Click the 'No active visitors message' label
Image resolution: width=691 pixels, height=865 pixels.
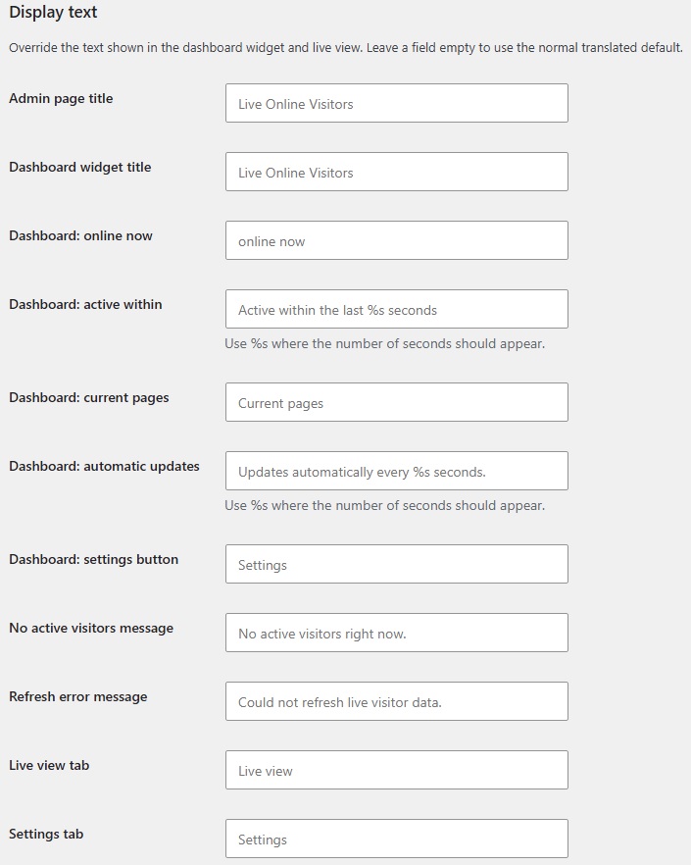point(91,629)
